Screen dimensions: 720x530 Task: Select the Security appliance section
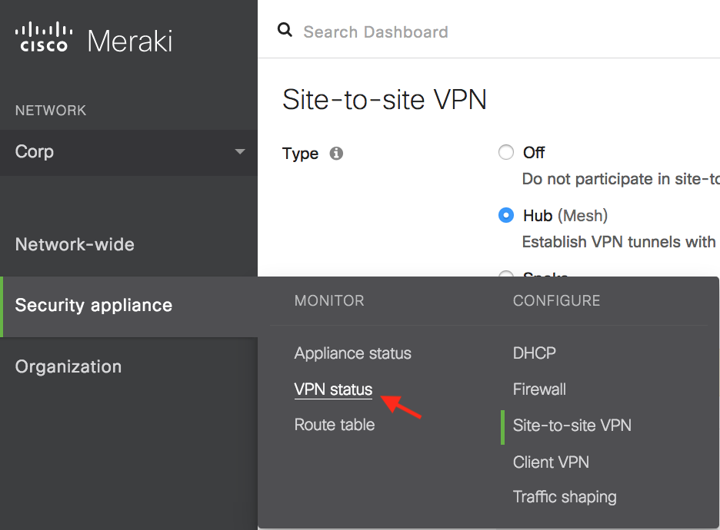point(94,305)
